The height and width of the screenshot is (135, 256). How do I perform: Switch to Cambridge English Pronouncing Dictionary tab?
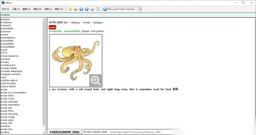[x=135, y=132]
